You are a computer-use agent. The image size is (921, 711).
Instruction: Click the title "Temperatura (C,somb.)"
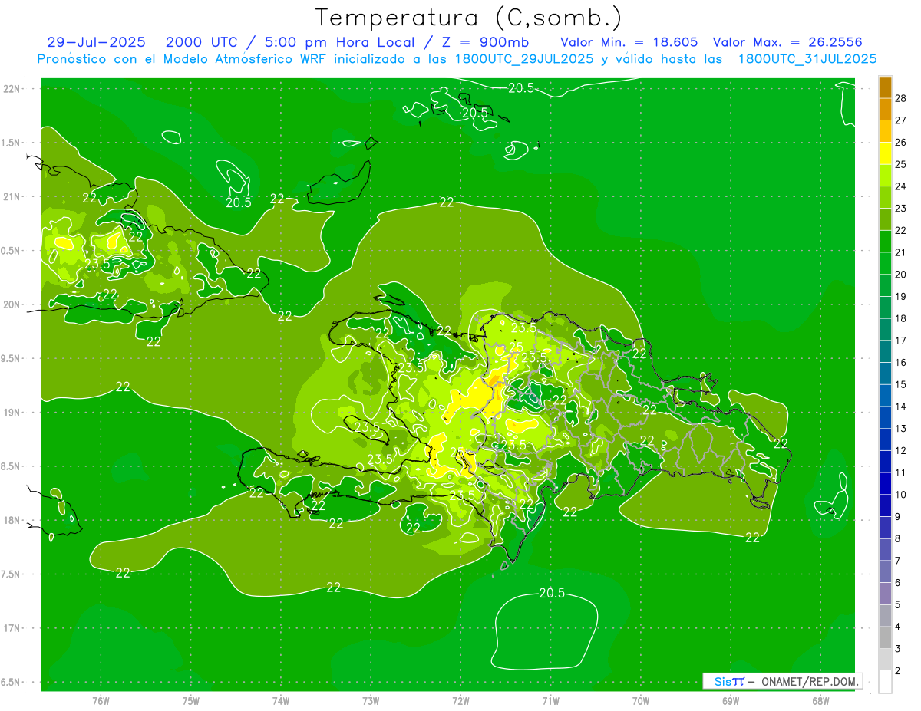click(469, 18)
